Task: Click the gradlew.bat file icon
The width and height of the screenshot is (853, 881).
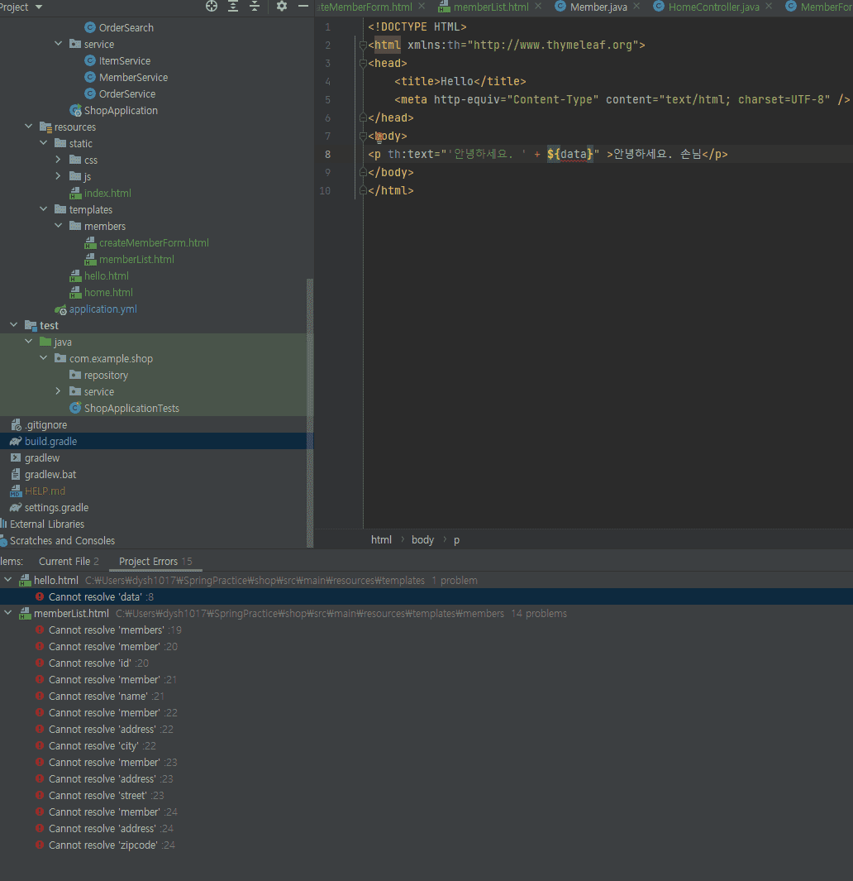Action: (x=16, y=474)
